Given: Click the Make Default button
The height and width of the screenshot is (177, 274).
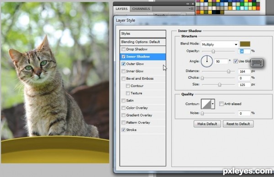Looking at the screenshot, I should click(207, 124).
